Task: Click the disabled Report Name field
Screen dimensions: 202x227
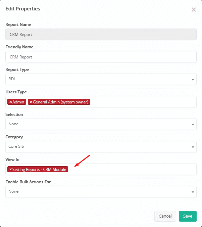Action: (x=101, y=34)
